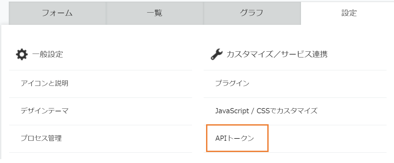
Task: Click the wrench icon beside カスタマイズ／サービス連携
Action: coord(216,54)
